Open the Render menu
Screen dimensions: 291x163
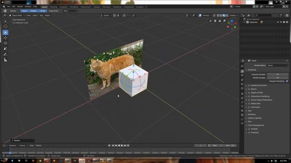point(20,7)
